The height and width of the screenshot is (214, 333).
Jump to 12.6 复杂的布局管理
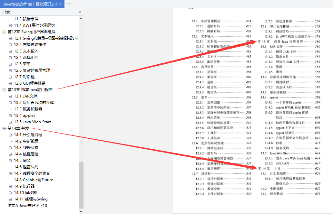tap(32, 70)
